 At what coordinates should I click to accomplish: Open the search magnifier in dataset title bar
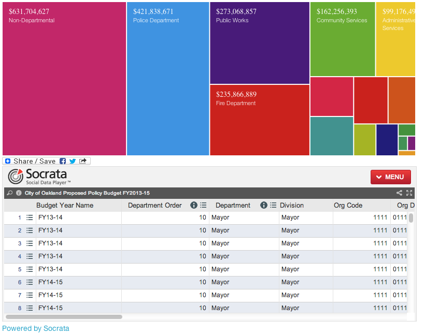10,193
